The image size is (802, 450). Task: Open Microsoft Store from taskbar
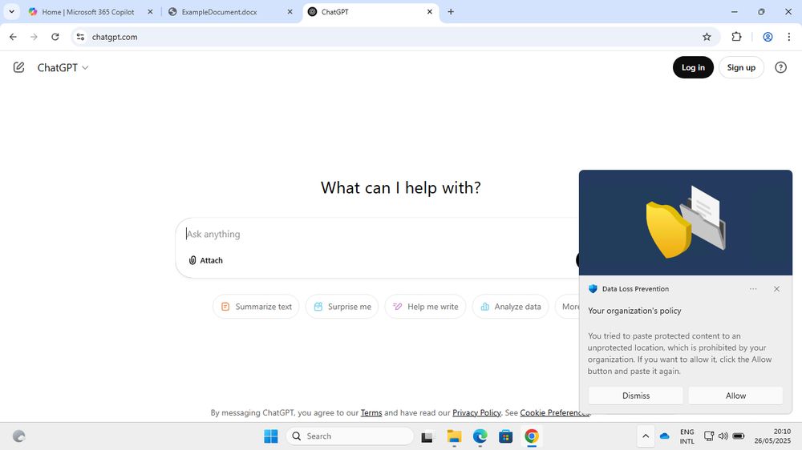[x=506, y=436]
